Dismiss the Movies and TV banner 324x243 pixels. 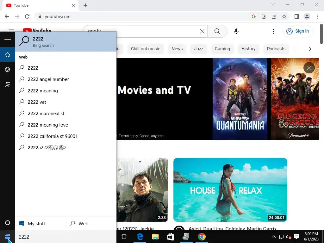pyautogui.click(x=309, y=68)
